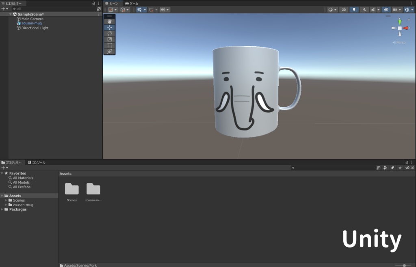Open the コンソール tab
The height and width of the screenshot is (267, 416).
37,162
